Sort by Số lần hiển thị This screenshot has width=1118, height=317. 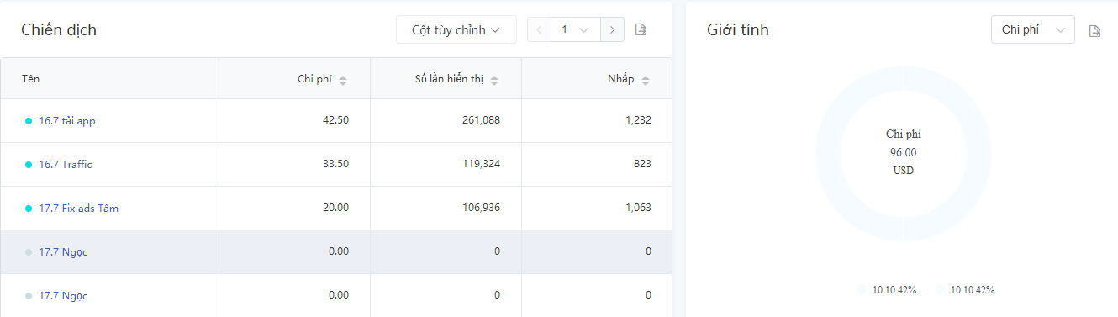pyautogui.click(x=494, y=80)
